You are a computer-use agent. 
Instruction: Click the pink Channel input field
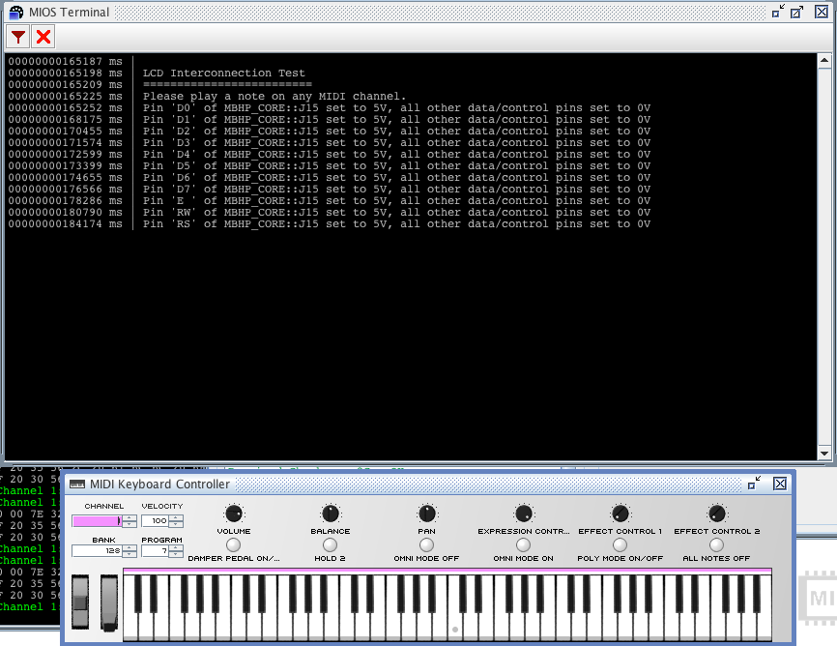click(98, 521)
